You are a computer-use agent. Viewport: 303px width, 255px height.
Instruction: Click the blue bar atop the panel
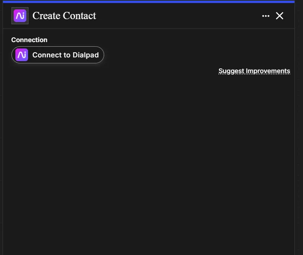point(149,2)
